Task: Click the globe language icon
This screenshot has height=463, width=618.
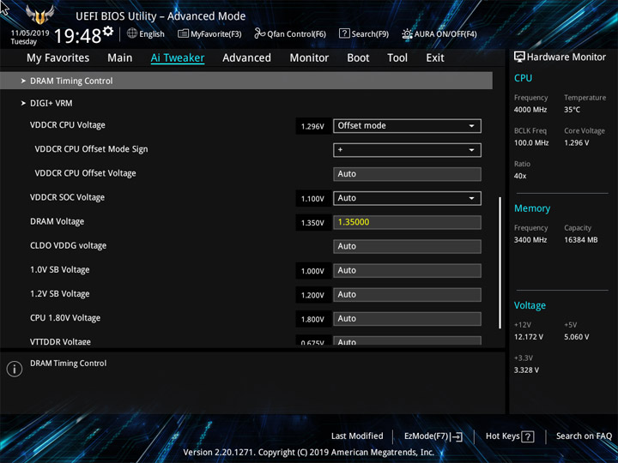Action: click(x=132, y=33)
